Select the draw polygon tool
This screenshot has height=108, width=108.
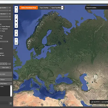(16, 19)
